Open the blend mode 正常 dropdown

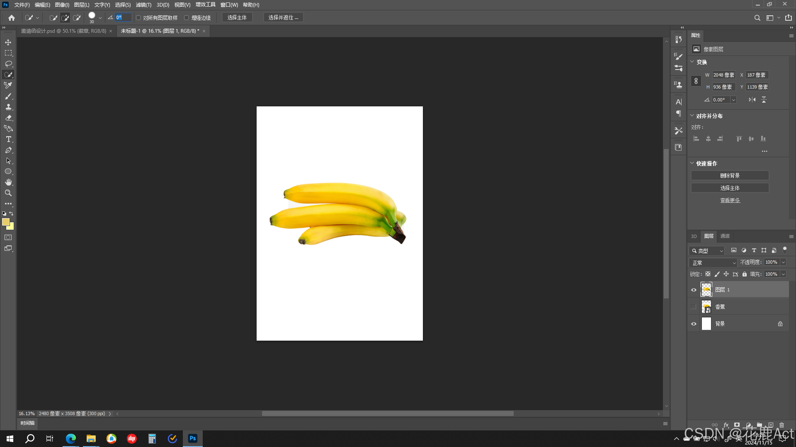714,263
